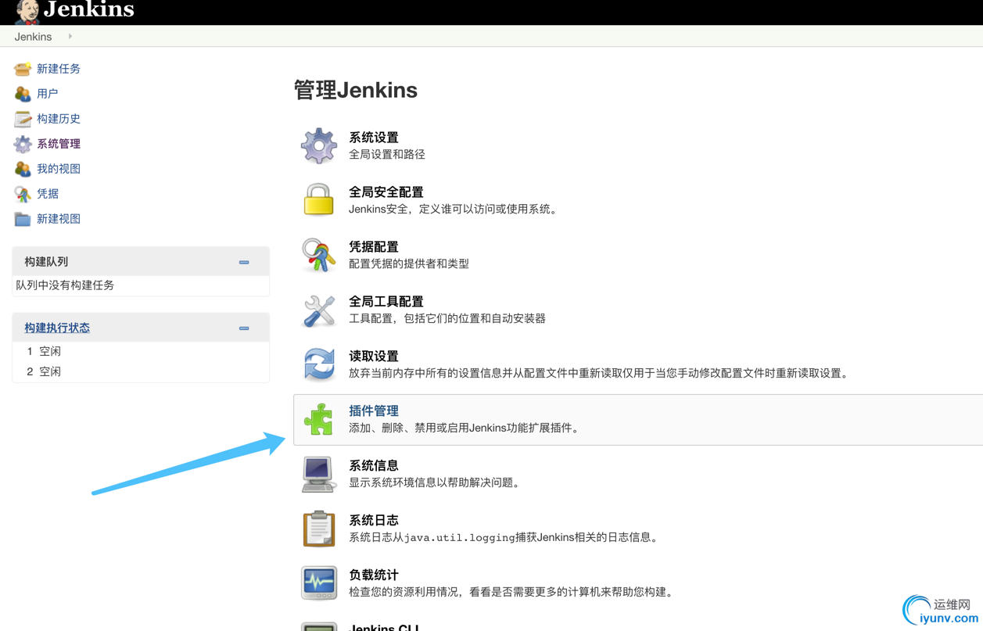983x631 pixels.
Task: Open the Jenkins CLI title link
Action: point(385,627)
